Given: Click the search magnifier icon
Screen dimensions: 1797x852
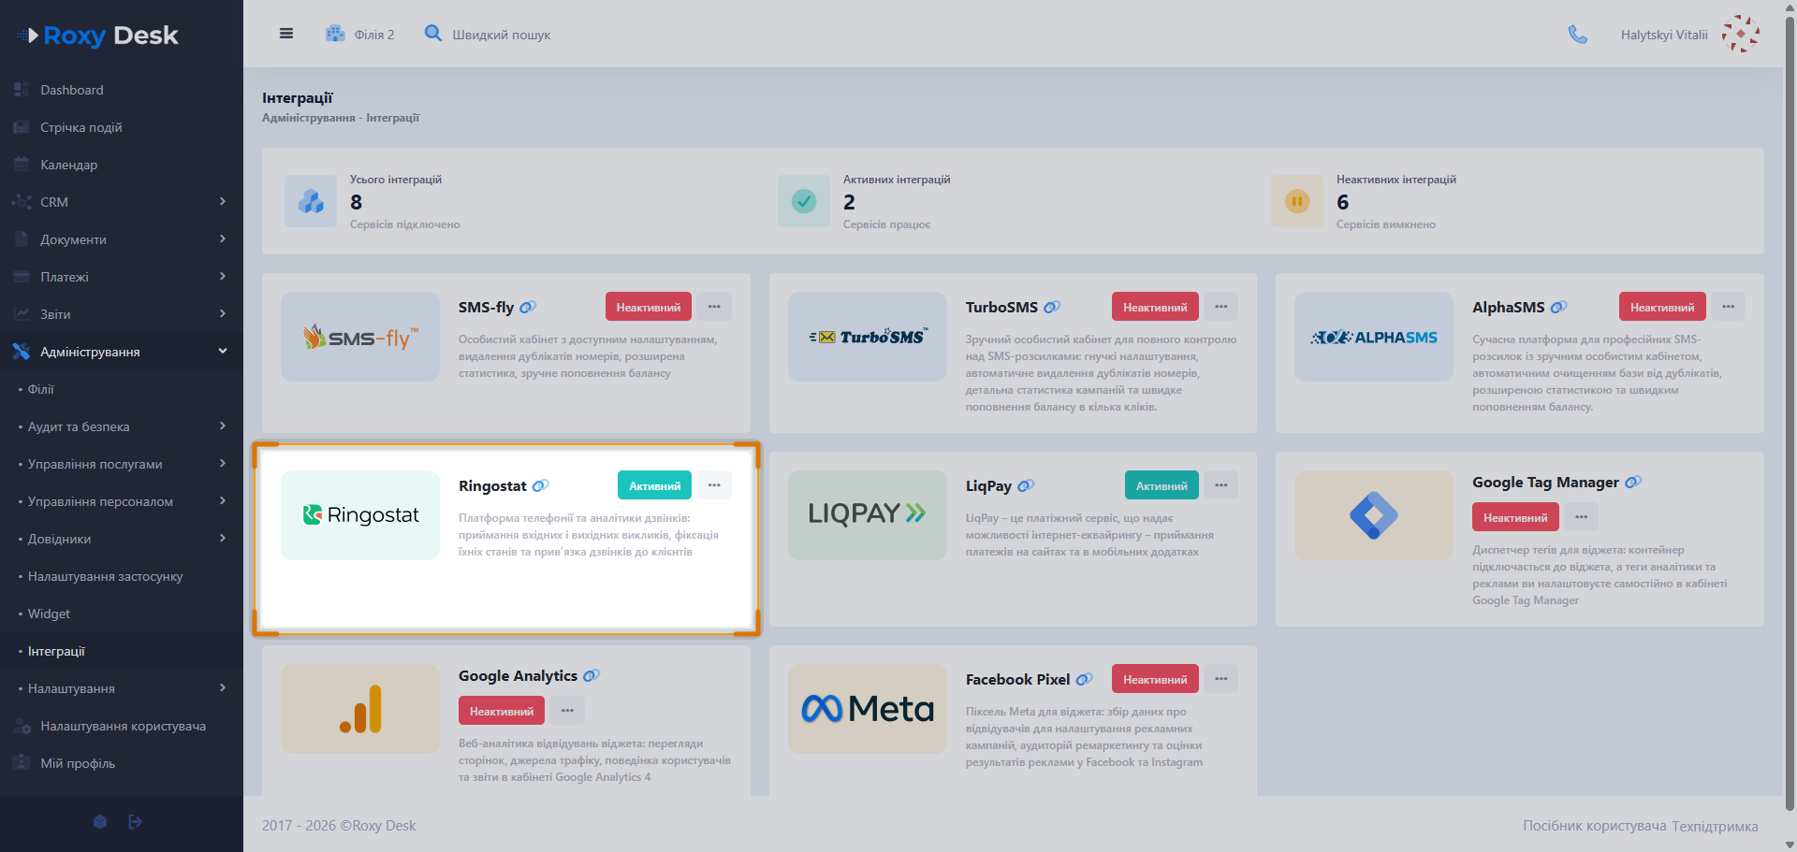Looking at the screenshot, I should 433,34.
